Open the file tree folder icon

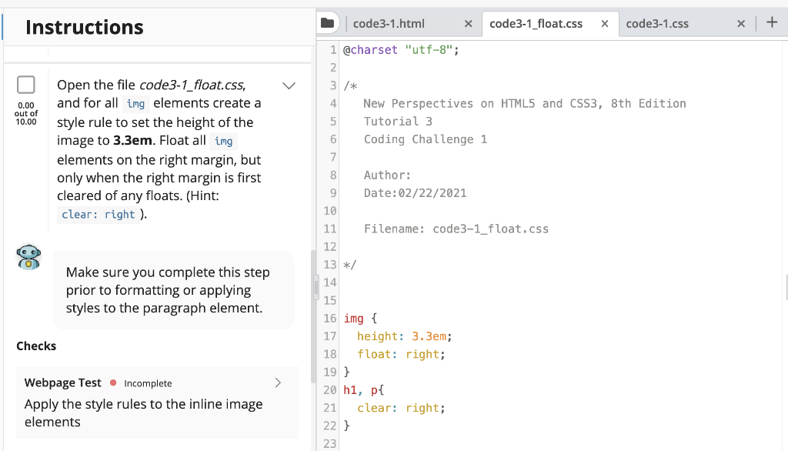328,22
